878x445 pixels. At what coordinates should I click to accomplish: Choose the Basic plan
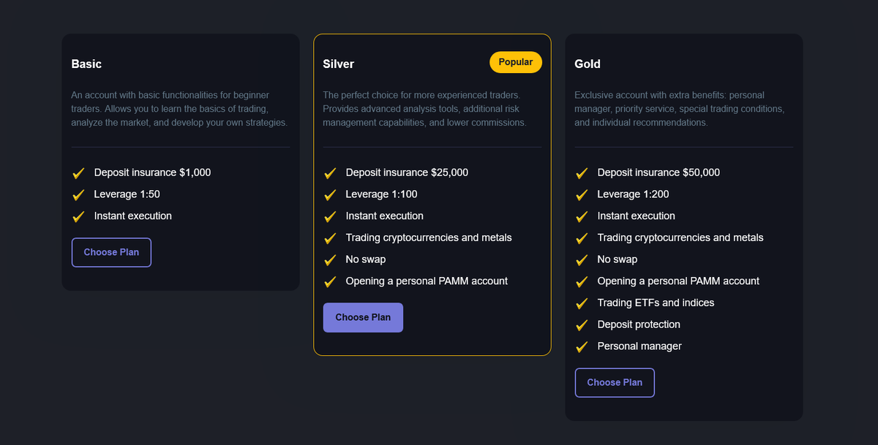pos(111,252)
